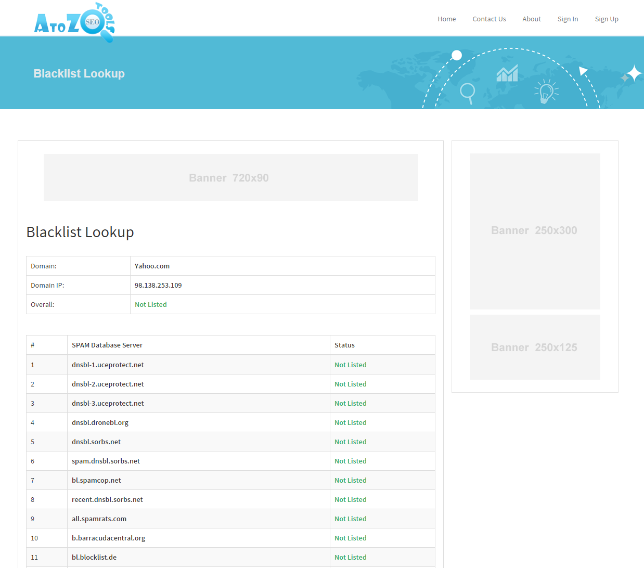
Task: Click the Banner 250x300 sidebar ad
Action: 535,231
